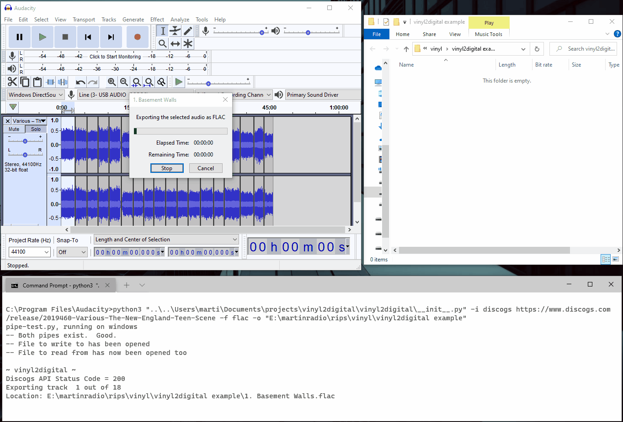Click the Explorer refresh button
Viewport: 623px width, 422px height.
click(x=537, y=49)
